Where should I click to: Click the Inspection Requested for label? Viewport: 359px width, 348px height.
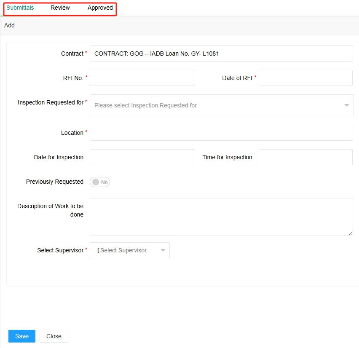(x=51, y=102)
